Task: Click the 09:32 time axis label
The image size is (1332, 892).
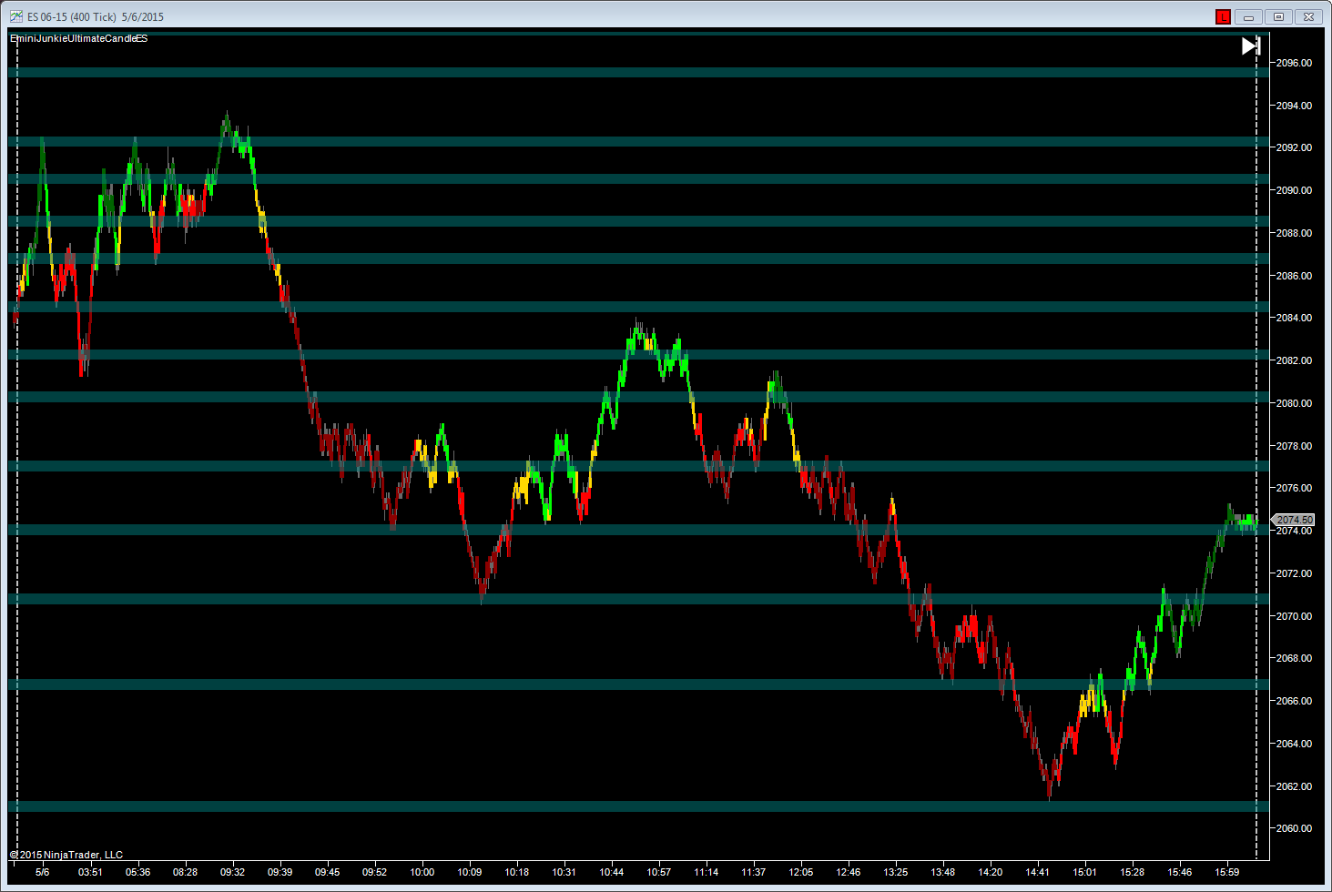Action: (x=232, y=872)
